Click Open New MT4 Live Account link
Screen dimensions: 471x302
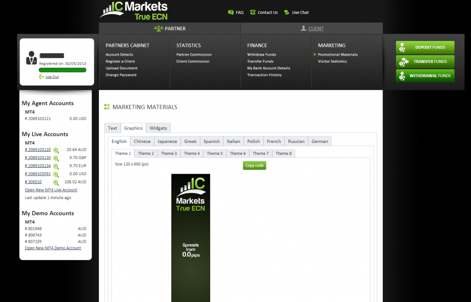click(x=51, y=190)
